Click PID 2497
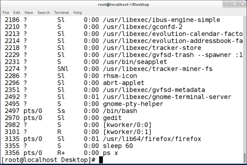This screenshot has height=165, width=247. [12, 111]
